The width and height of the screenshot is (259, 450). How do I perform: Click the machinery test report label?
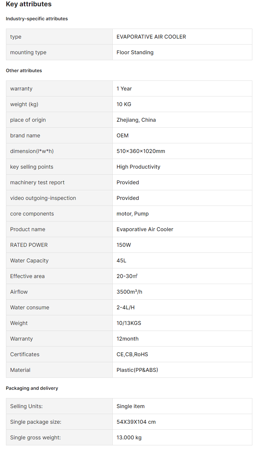click(x=37, y=183)
